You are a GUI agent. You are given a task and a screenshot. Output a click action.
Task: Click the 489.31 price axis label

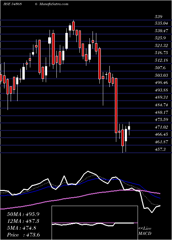point(162,97)
